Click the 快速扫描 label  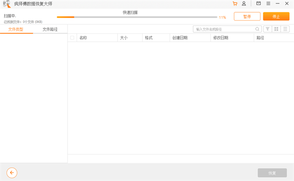(130, 12)
